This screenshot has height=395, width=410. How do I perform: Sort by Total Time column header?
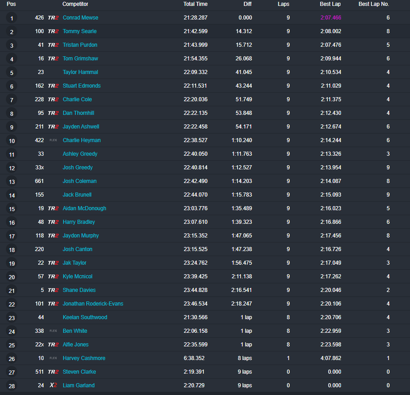point(195,4)
